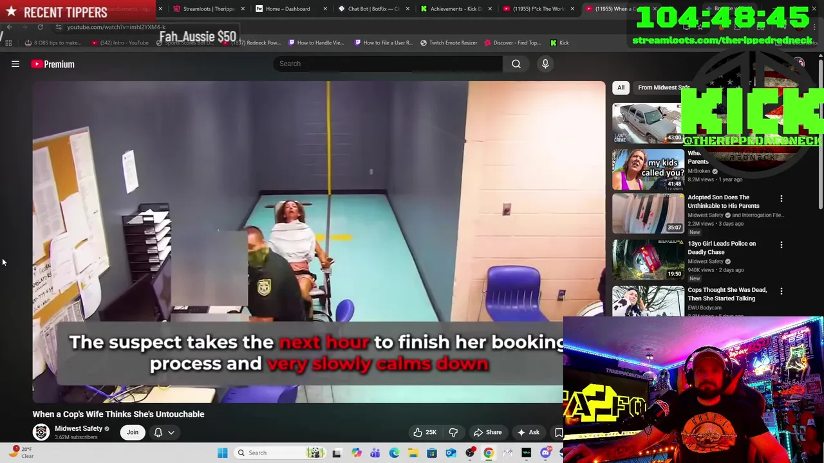Open the Chrome apps grid bookmark icon
Image resolution: width=824 pixels, height=463 pixels.
pyautogui.click(x=8, y=42)
